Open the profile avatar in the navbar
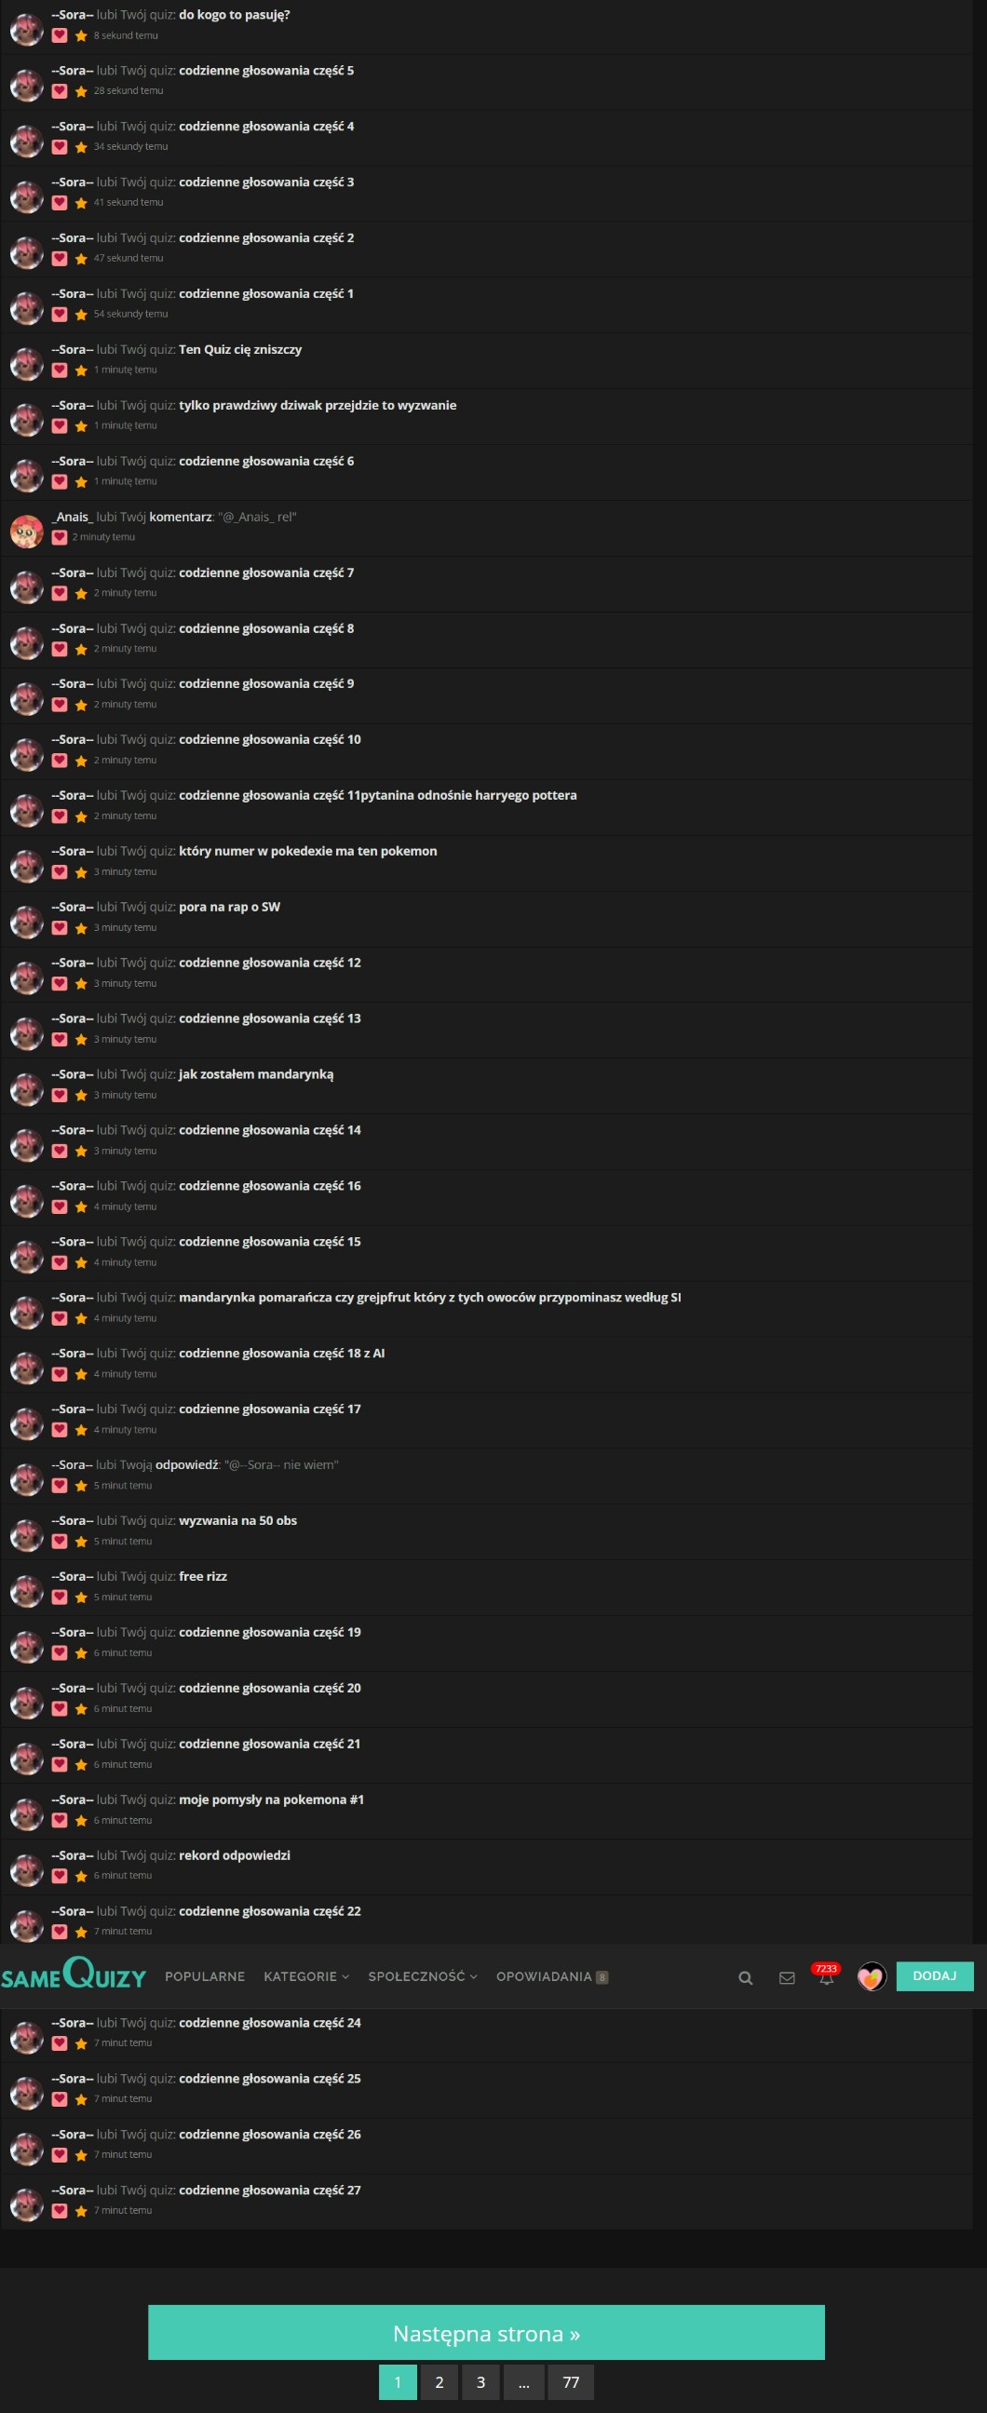The width and height of the screenshot is (987, 2413). pos(872,1976)
